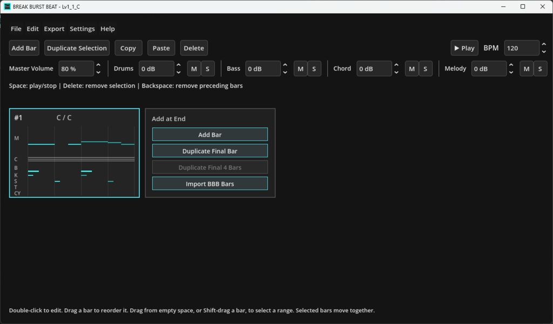Mute the Drums track
553x324 pixels.
click(x=194, y=68)
